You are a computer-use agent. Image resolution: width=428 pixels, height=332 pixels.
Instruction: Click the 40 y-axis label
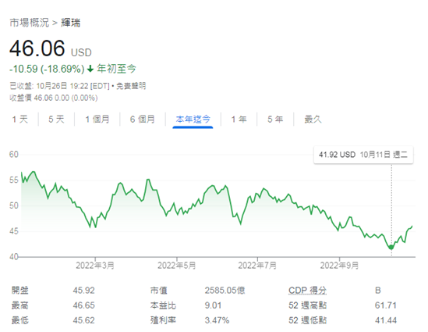(14, 257)
